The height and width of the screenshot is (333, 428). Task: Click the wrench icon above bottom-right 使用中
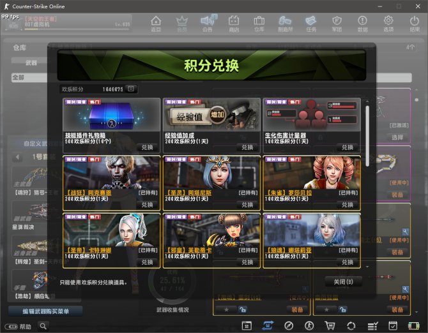pos(406,289)
